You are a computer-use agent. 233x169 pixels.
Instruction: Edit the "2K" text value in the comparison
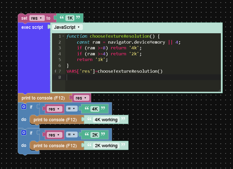coord(95,135)
